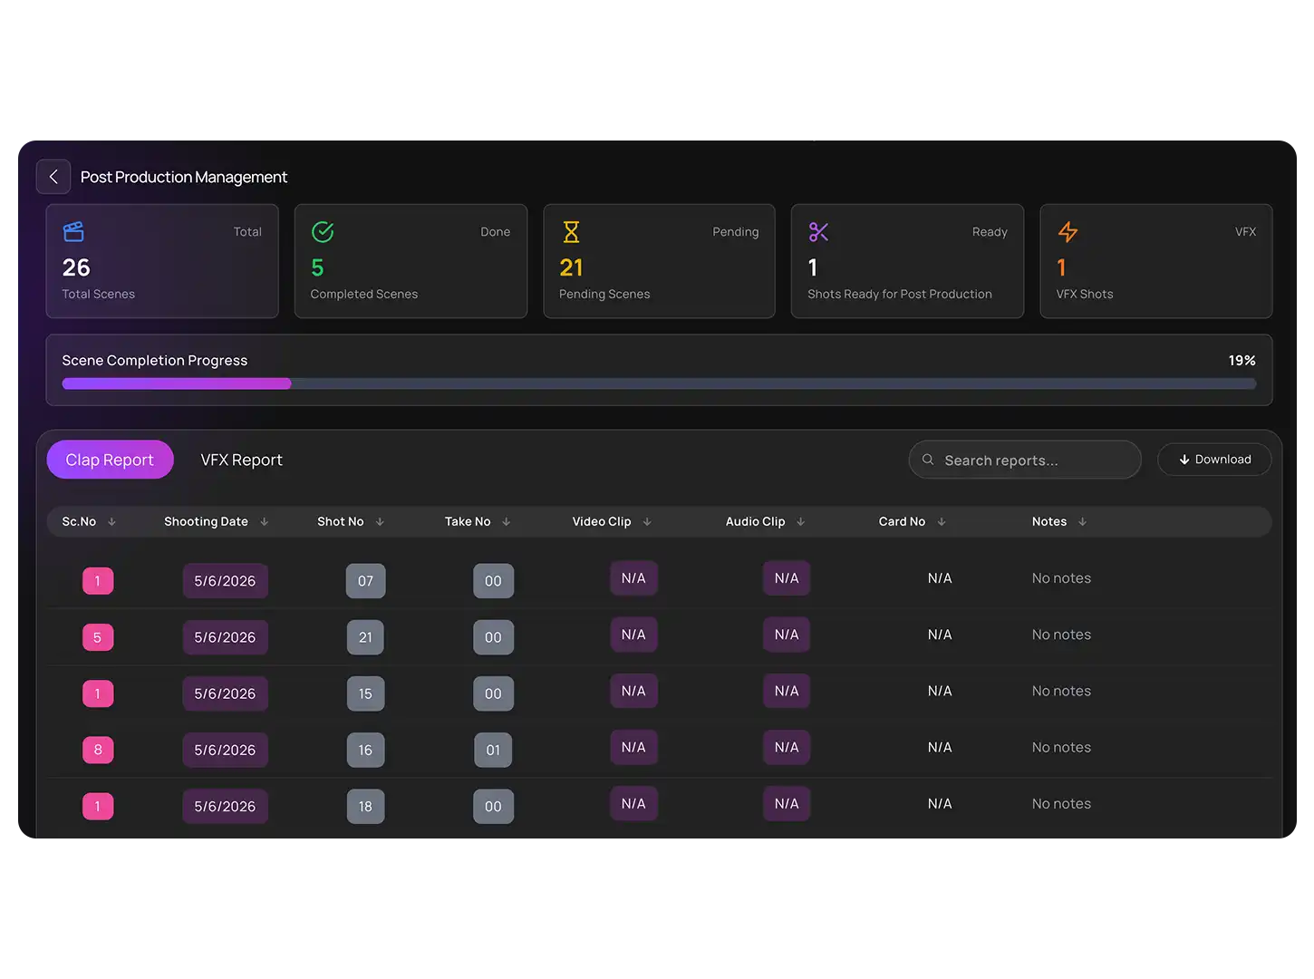Sort by Notes column arrow
Viewport: 1314px width, 979px height.
pos(1082,521)
